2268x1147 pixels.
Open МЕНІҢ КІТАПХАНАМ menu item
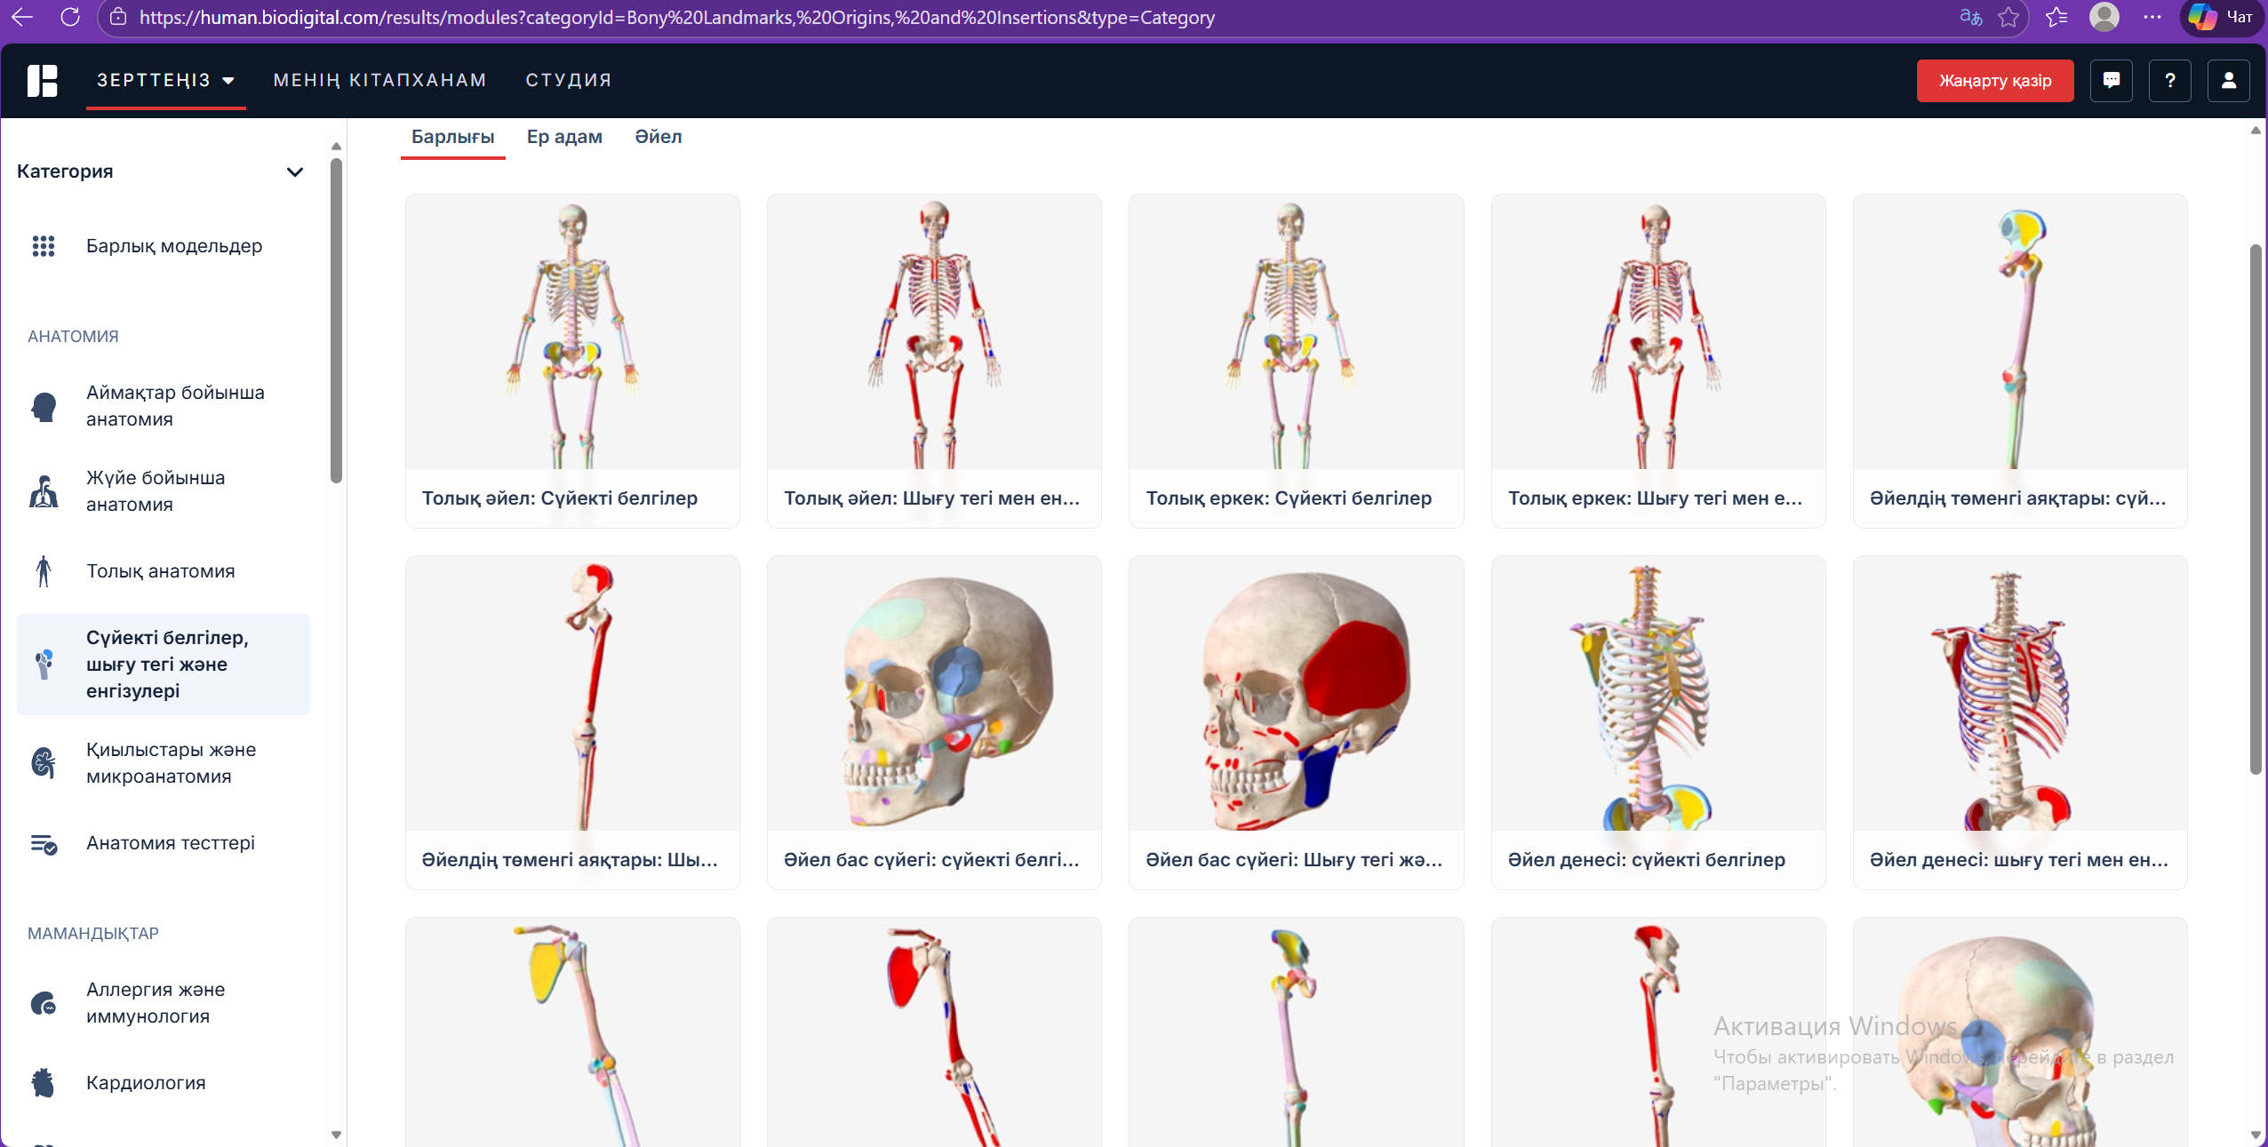[x=379, y=81]
